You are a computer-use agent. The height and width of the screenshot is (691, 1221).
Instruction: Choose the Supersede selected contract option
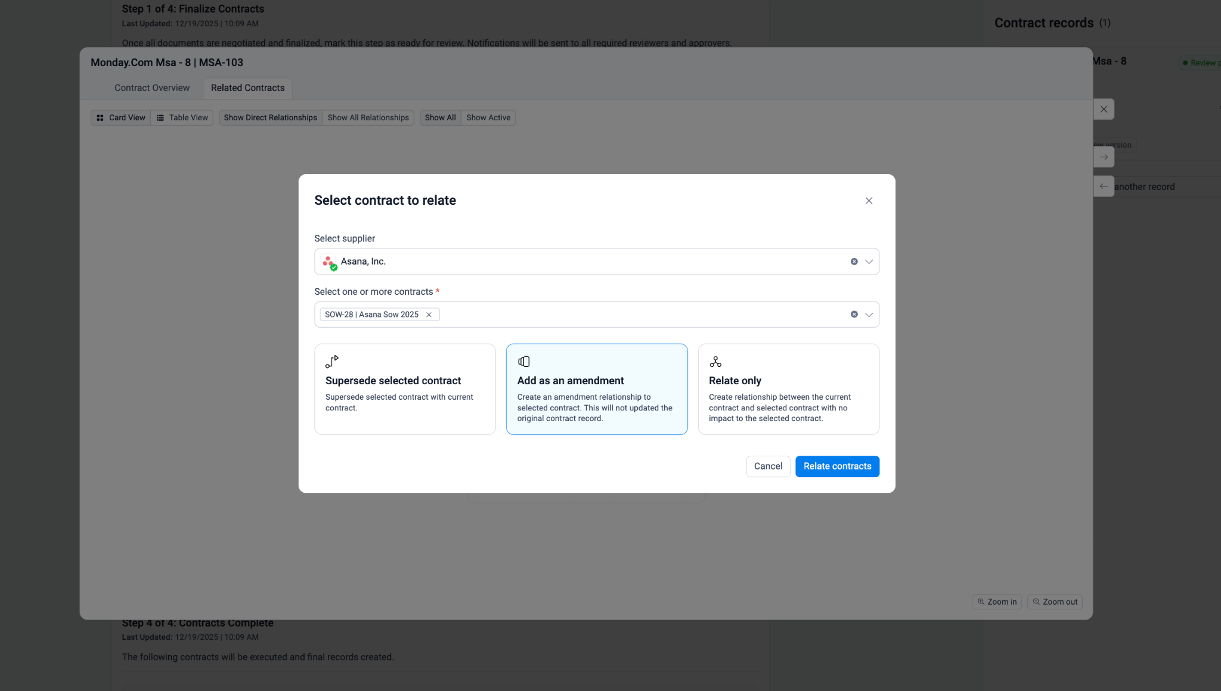point(405,389)
